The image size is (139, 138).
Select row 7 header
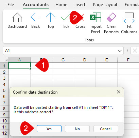click(4, 102)
